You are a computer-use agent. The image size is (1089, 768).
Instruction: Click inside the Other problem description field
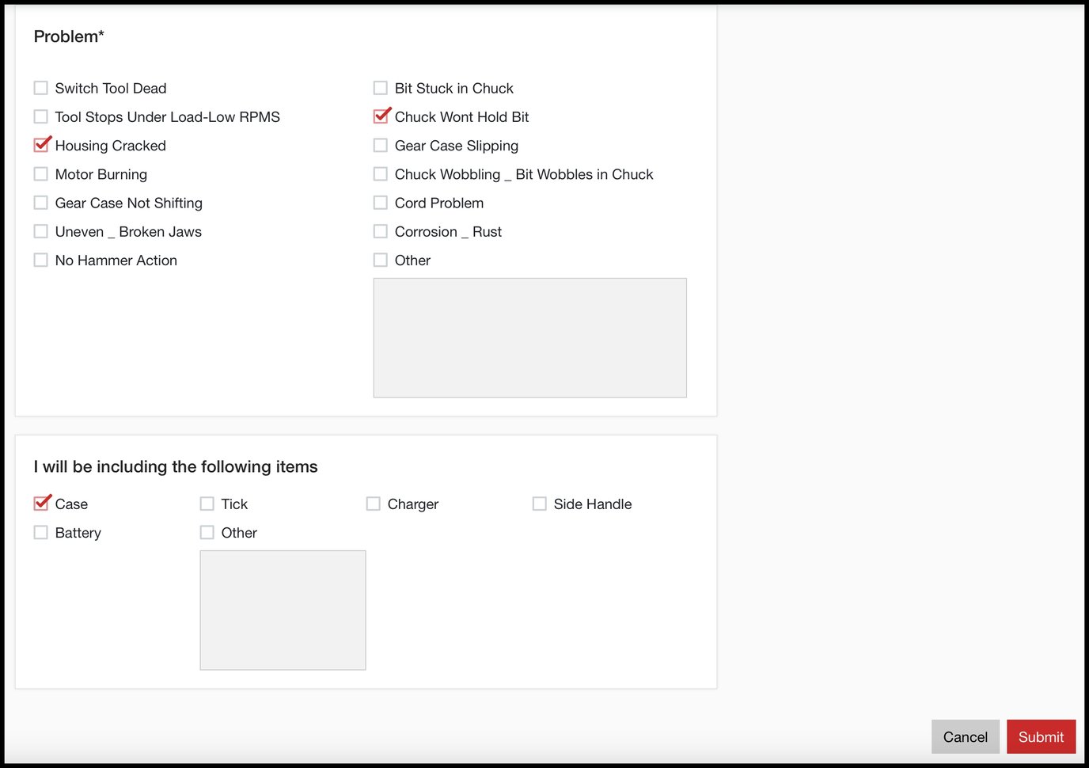coord(529,337)
